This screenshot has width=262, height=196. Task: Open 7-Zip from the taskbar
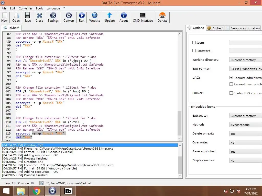tap(68, 191)
